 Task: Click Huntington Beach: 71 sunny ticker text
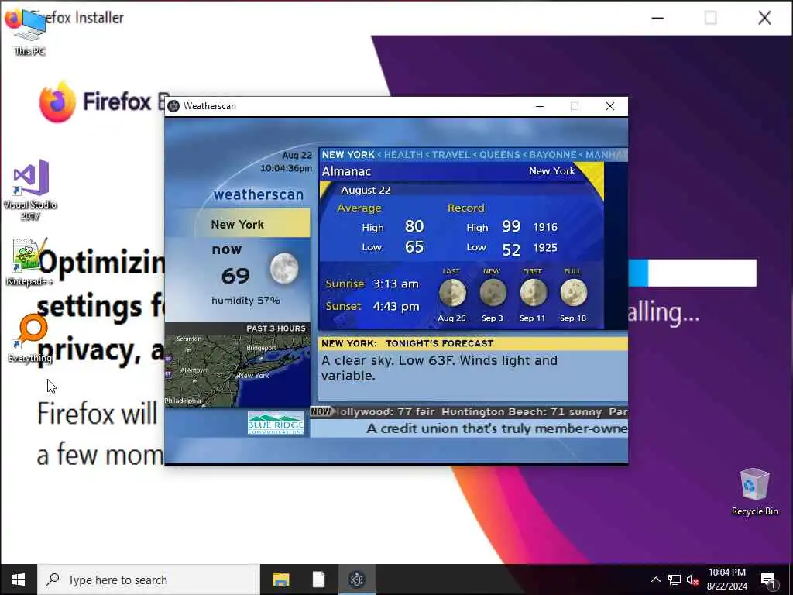pyautogui.click(x=522, y=412)
